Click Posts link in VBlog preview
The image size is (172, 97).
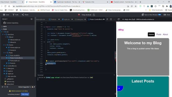point(159,34)
